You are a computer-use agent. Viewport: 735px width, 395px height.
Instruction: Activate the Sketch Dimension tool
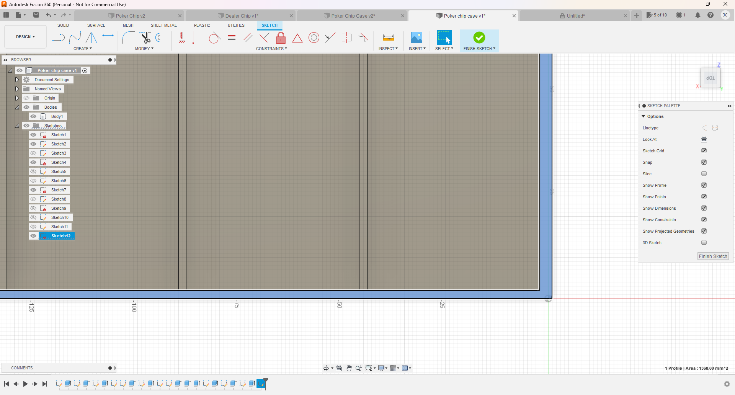(108, 38)
